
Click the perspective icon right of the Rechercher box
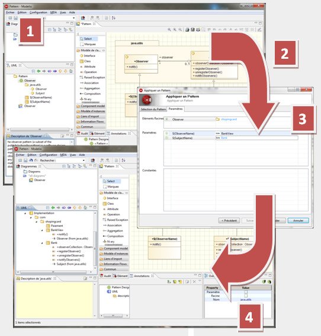92,160
